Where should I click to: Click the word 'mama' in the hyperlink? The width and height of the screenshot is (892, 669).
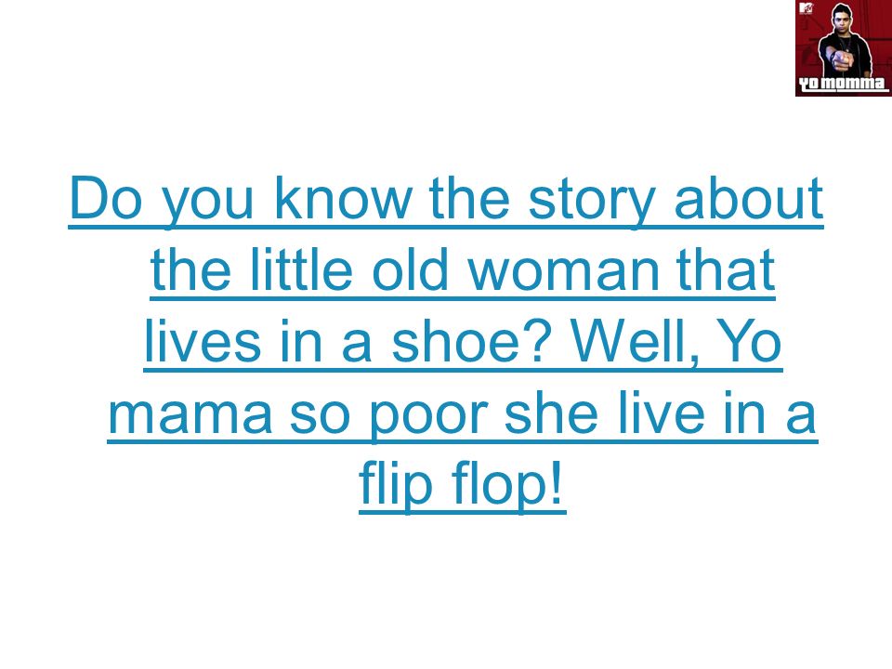(x=190, y=414)
